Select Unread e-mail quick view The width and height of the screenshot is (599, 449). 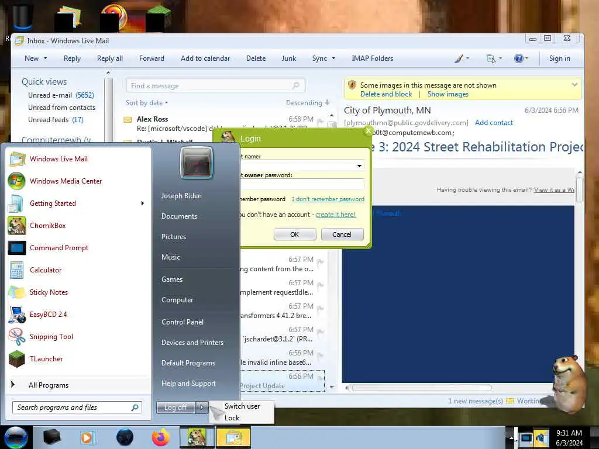tap(61, 95)
